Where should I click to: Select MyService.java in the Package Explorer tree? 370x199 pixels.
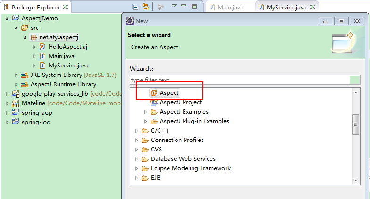coord(68,66)
